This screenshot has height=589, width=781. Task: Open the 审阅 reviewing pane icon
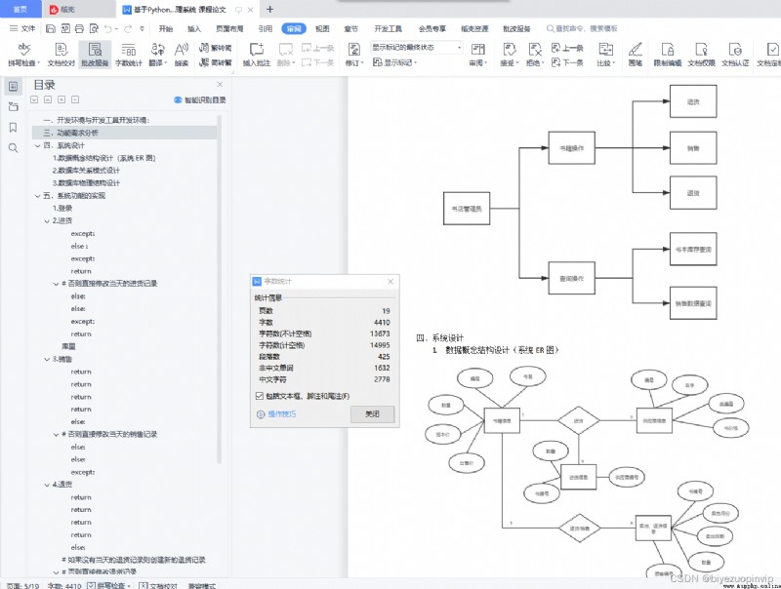(x=477, y=50)
